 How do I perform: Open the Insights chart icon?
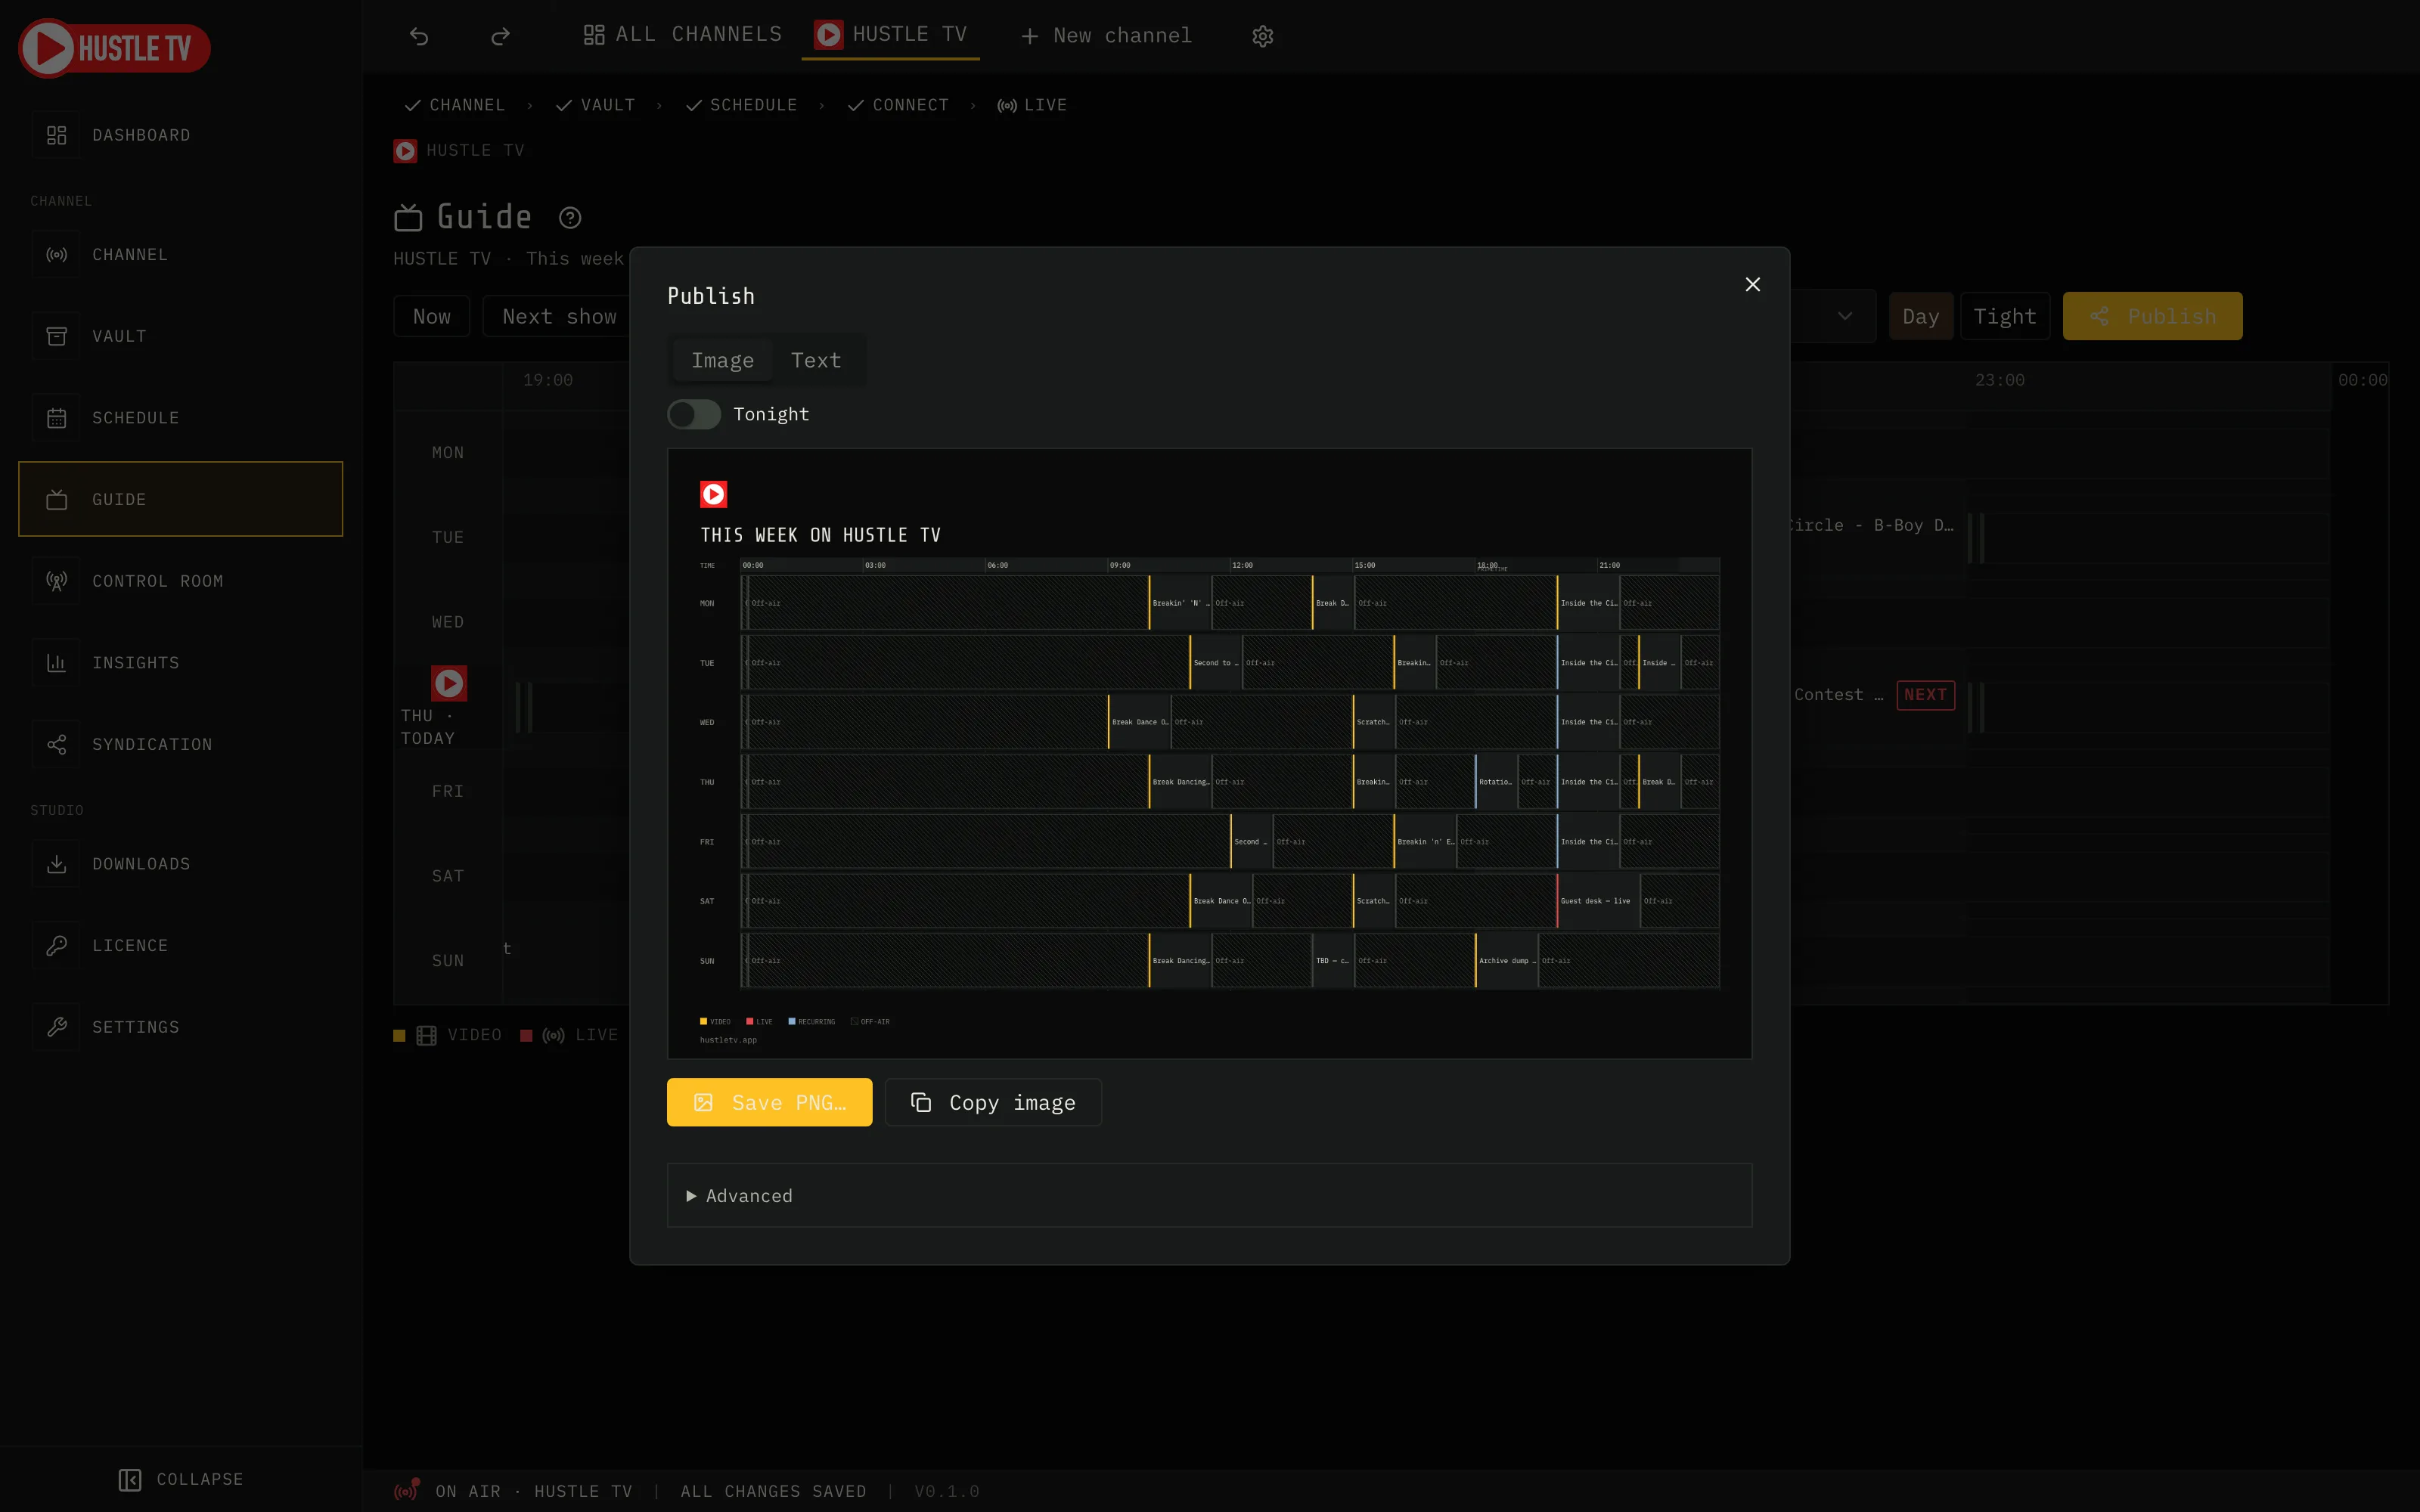(57, 663)
